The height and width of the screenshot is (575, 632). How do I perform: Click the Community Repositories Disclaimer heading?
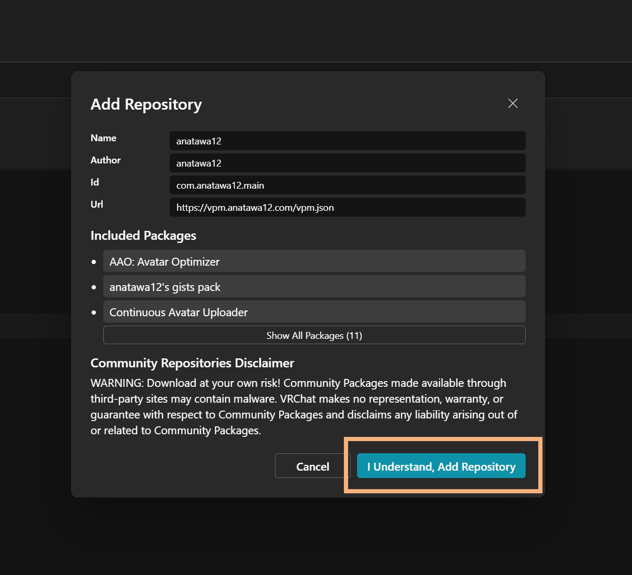(192, 363)
